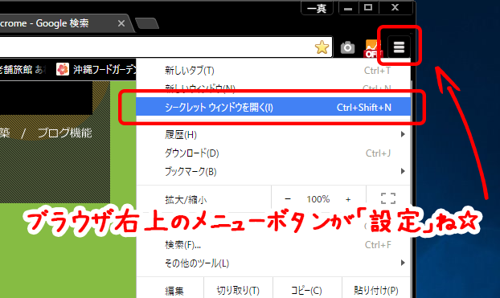The image size is (500, 298).
Task: Open the 老舗旅館 bookmark
Action: [x=23, y=69]
